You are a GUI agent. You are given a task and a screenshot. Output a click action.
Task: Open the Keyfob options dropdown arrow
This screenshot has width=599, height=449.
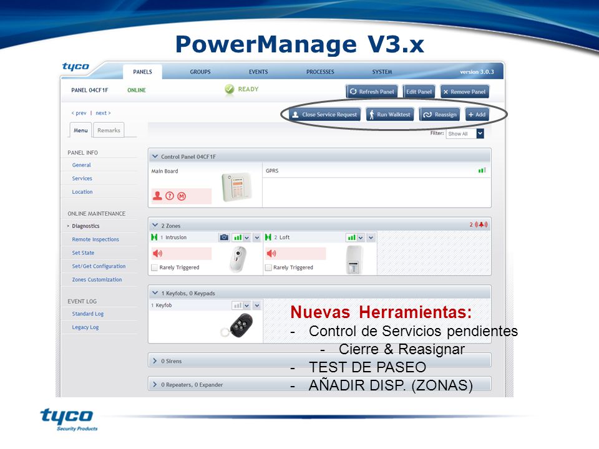(256, 306)
